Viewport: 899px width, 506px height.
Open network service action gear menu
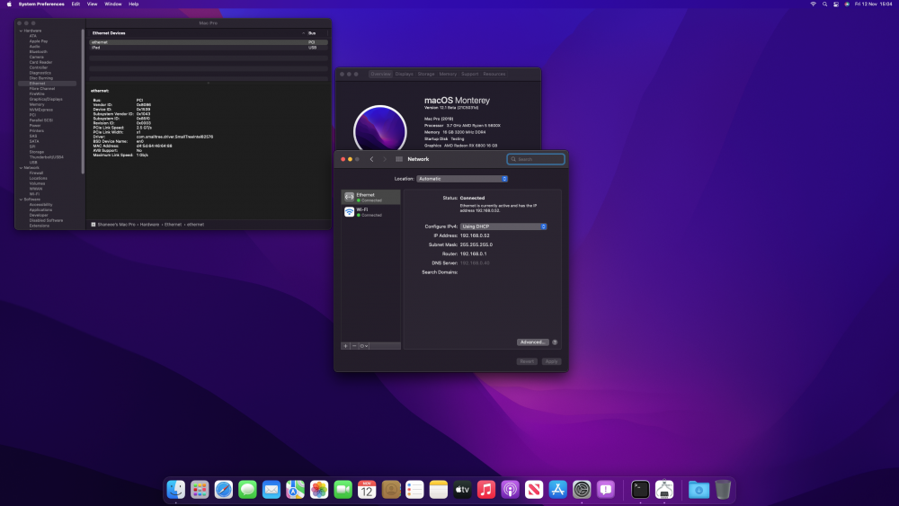coord(363,346)
